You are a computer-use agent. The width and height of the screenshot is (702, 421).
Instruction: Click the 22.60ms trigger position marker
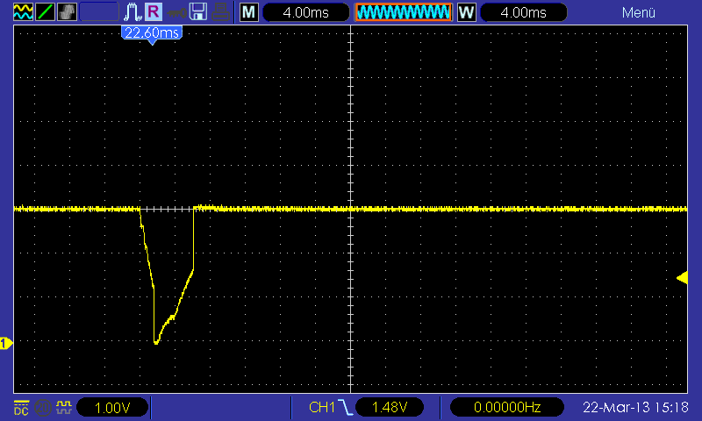(x=152, y=34)
